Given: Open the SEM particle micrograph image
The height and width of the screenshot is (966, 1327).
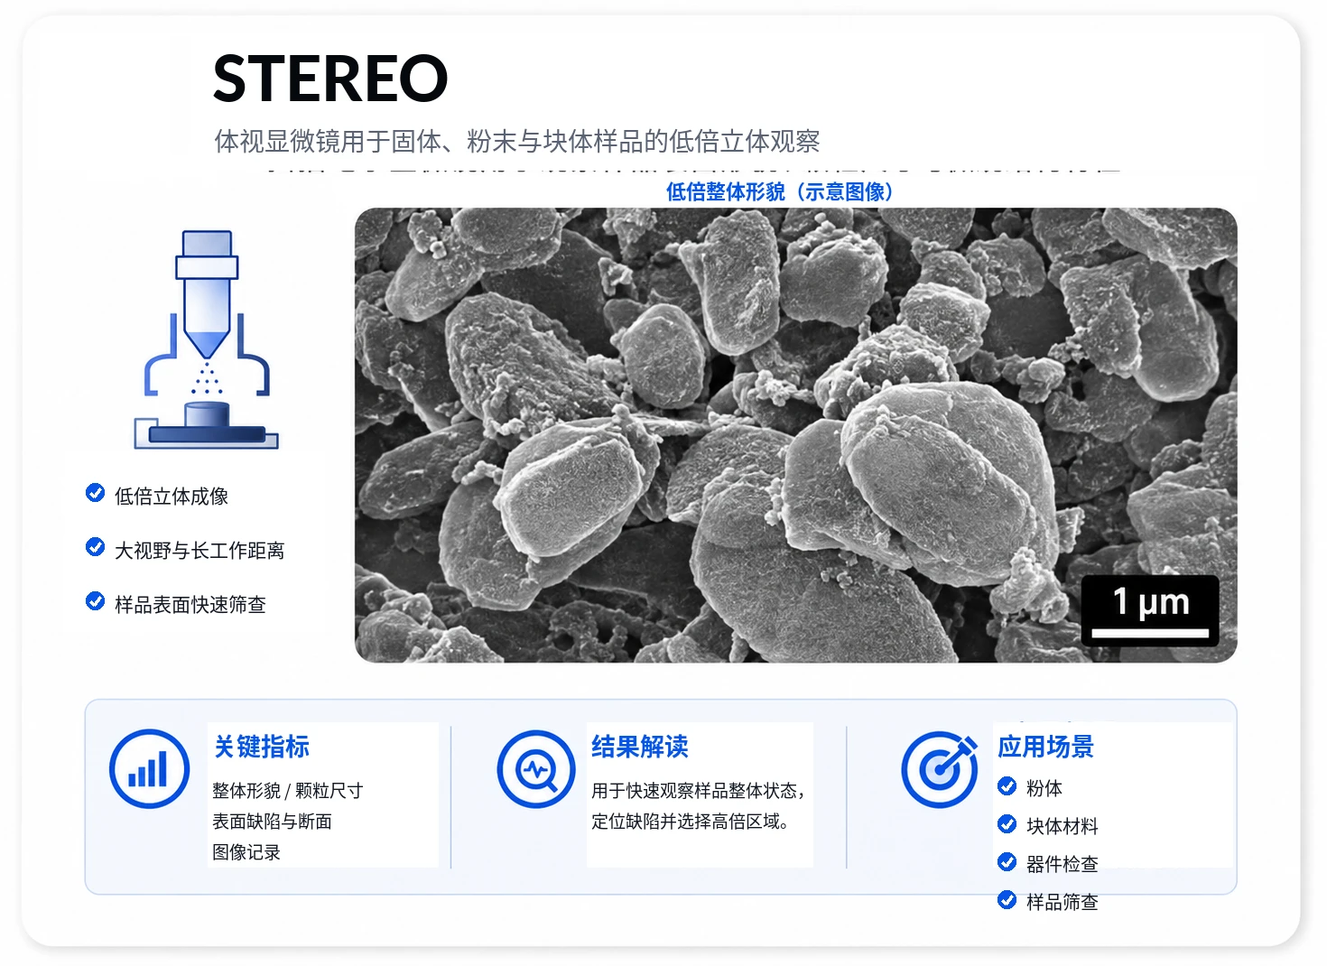Looking at the screenshot, I should point(795,435).
